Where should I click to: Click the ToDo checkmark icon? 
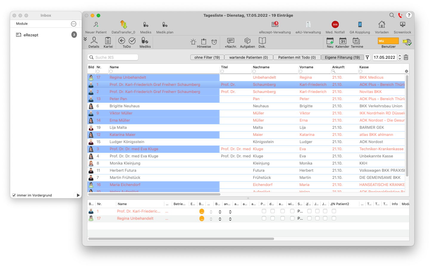click(x=132, y=41)
